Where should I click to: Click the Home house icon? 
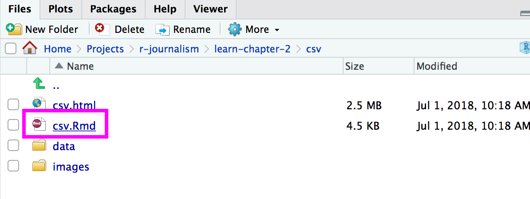[29, 48]
